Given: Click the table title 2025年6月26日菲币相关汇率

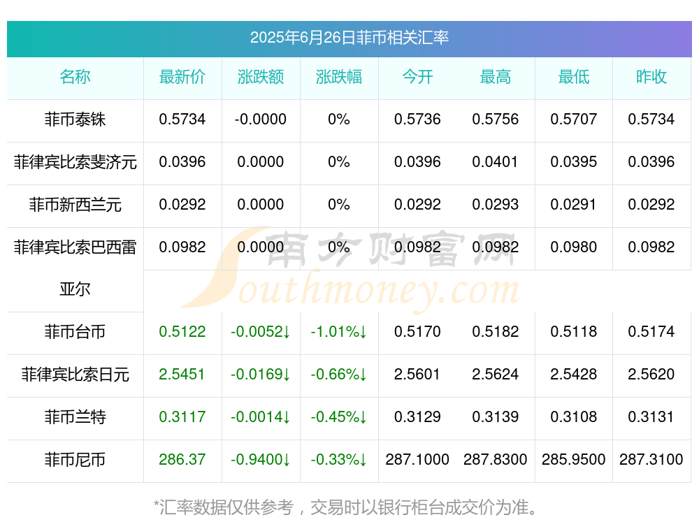Looking at the screenshot, I should pos(349,38).
